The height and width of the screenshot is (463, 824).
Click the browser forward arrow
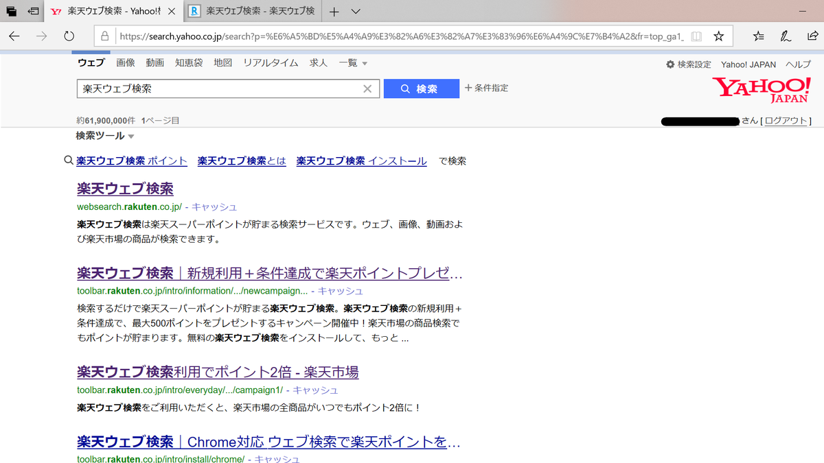click(41, 36)
